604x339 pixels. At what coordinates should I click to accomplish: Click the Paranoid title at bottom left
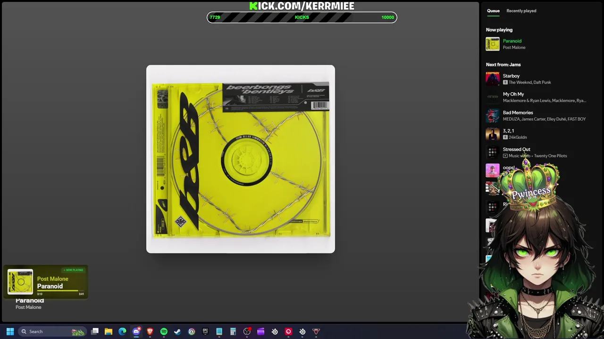coord(30,300)
